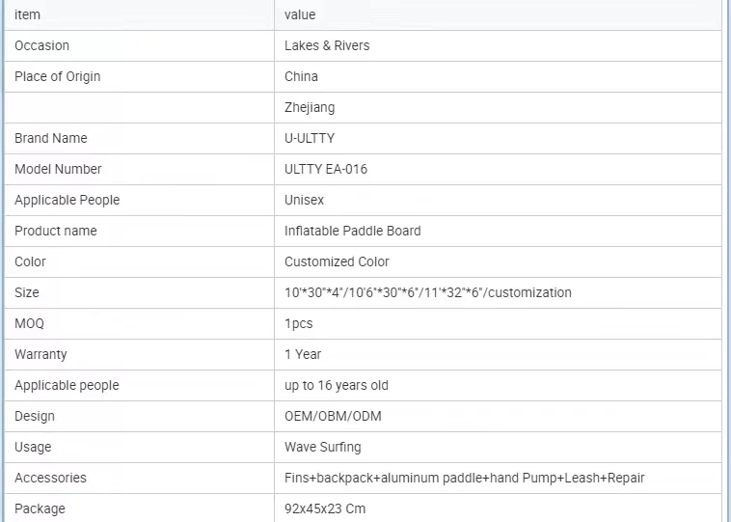Select the size value with customization
This screenshot has width=731, height=522.
click(428, 292)
